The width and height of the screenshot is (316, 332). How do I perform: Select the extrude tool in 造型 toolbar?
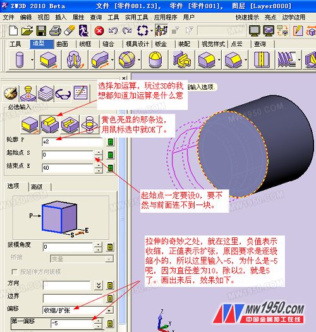pyautogui.click(x=49, y=60)
